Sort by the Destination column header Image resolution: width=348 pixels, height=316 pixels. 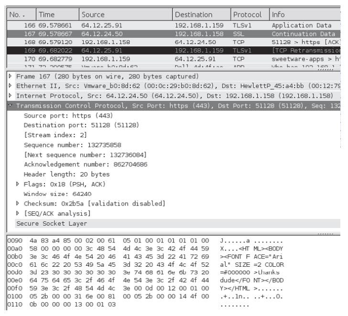[x=202, y=15]
